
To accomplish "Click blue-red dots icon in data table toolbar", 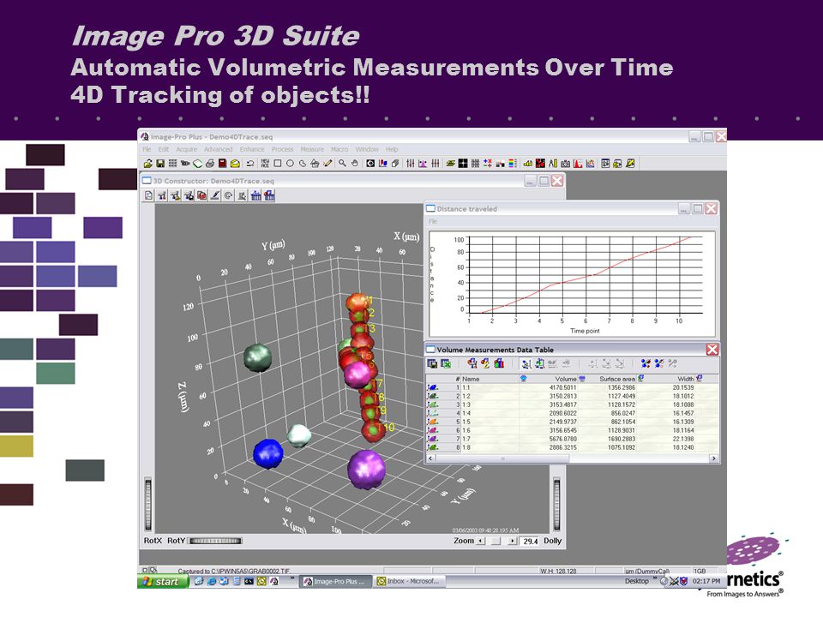I will 646,363.
